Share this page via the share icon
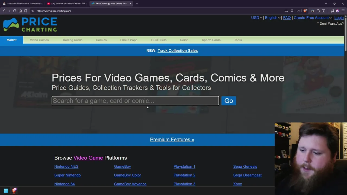Viewport: 347px width, 195px height. click(x=298, y=11)
